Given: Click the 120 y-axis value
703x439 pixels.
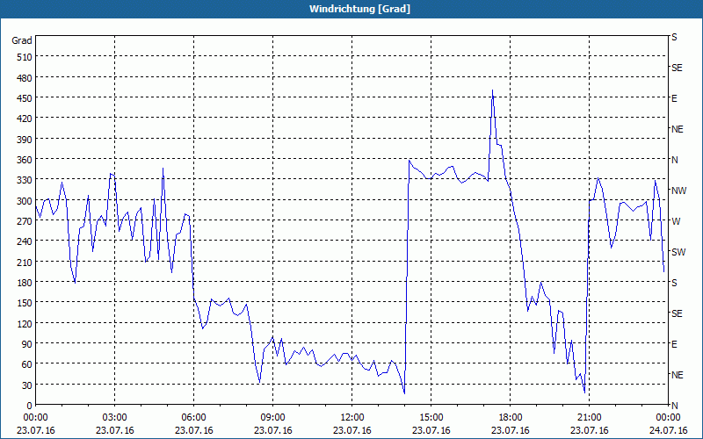Looking at the screenshot, I should tap(25, 324).
